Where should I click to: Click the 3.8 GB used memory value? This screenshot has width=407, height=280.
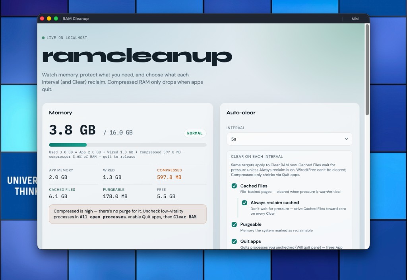coord(72,130)
